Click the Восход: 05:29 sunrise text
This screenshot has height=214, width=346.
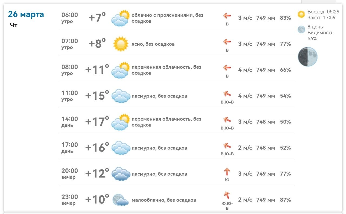tap(323, 12)
